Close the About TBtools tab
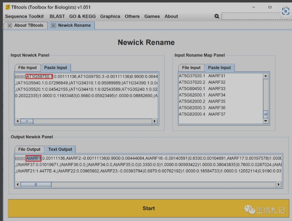The height and width of the screenshot is (221, 292). pyautogui.click(x=10, y=25)
